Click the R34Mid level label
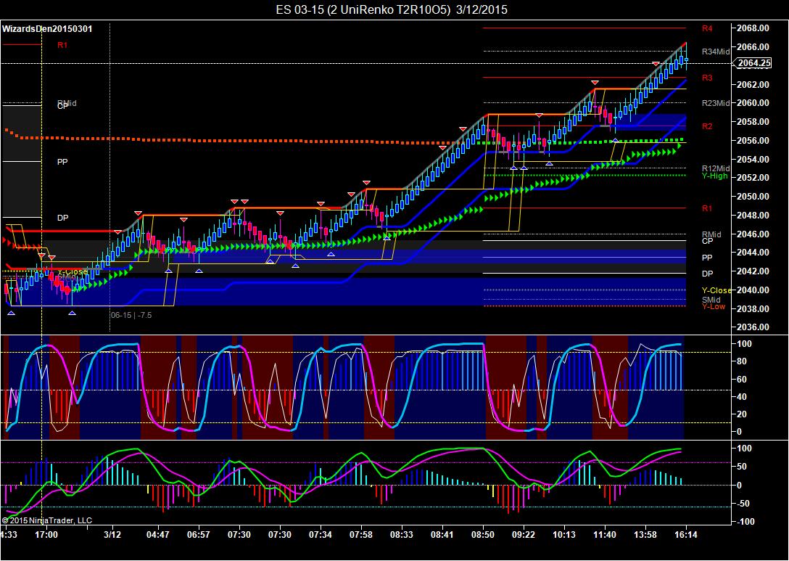The height and width of the screenshot is (561, 789). (716, 52)
